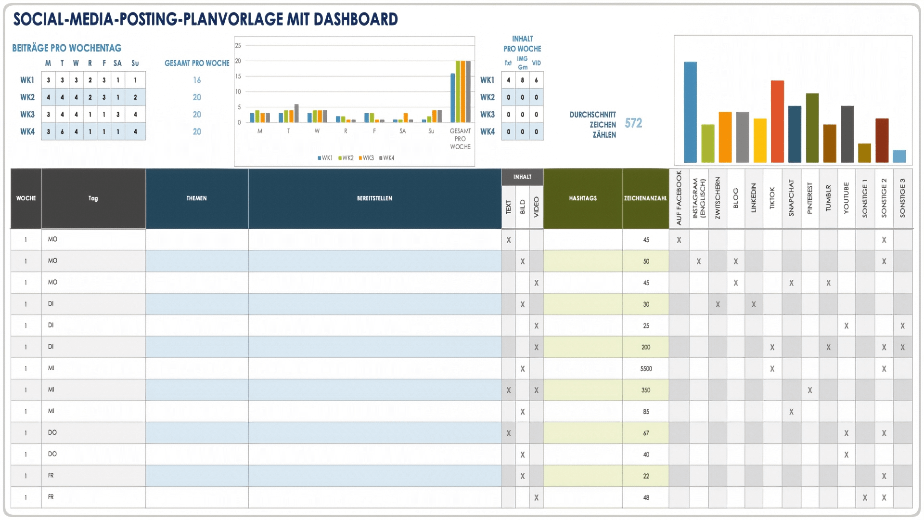Click the PINTEREST X mark in the 350 row
The width and height of the screenshot is (924, 520).
pyautogui.click(x=810, y=390)
